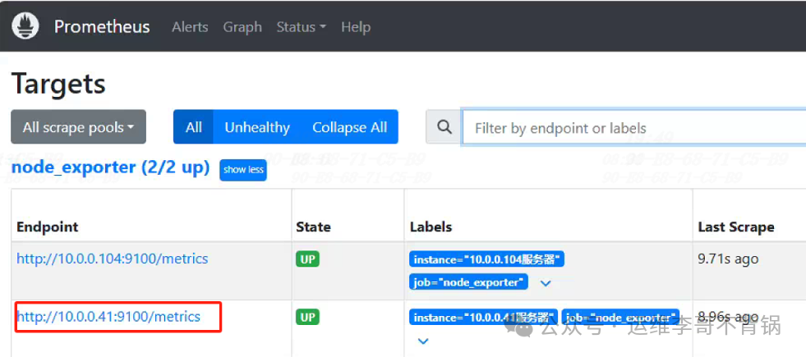
Task: Click the instance="10.0.0.104服务器" label
Action: point(486,259)
